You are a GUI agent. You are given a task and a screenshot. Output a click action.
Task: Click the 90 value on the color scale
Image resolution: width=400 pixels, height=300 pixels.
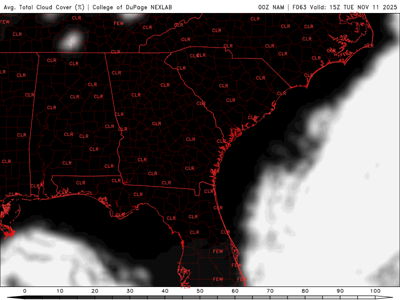tap(340, 291)
